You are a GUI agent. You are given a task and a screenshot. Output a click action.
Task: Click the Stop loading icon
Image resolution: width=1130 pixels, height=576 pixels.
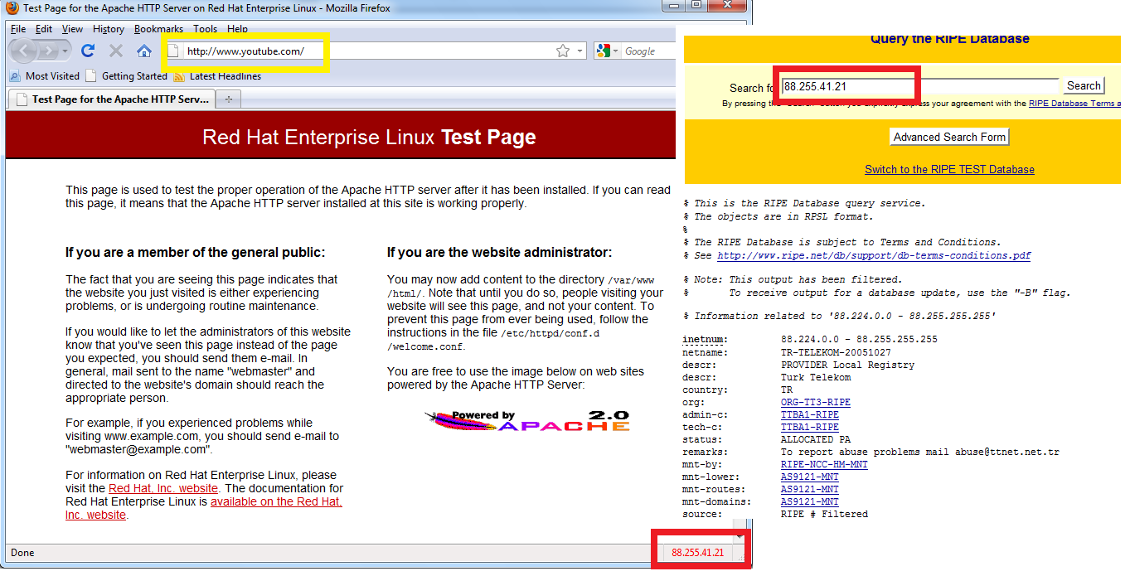tap(116, 51)
